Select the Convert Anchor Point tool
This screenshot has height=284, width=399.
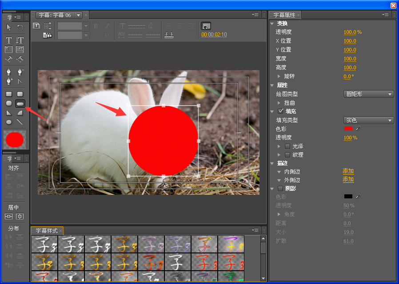(x=20, y=81)
